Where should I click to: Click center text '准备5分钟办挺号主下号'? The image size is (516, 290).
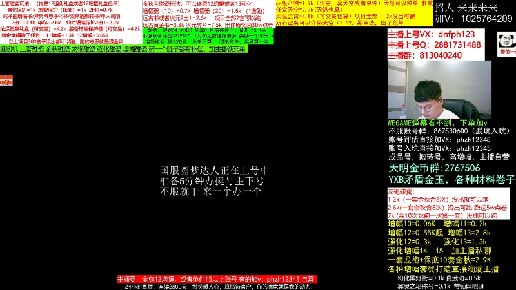tap(212, 181)
